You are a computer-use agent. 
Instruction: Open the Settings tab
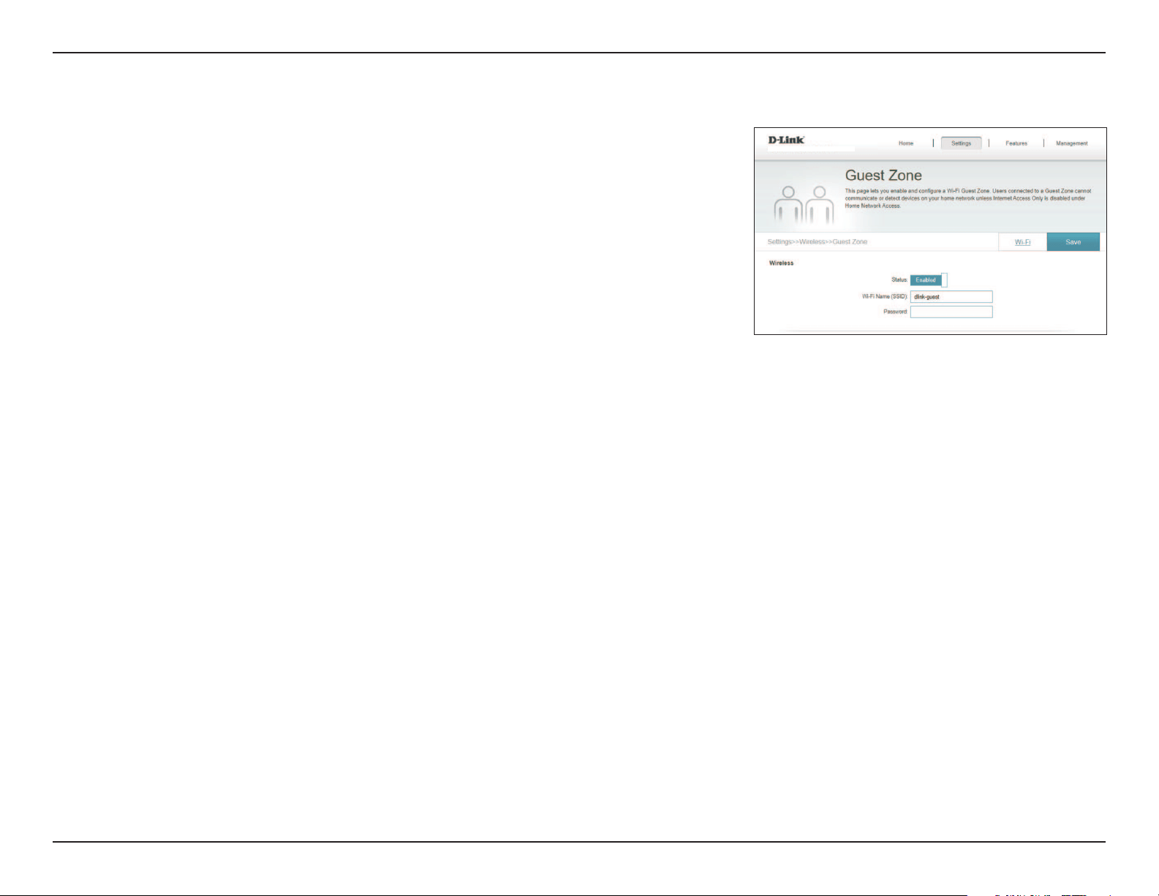point(961,143)
